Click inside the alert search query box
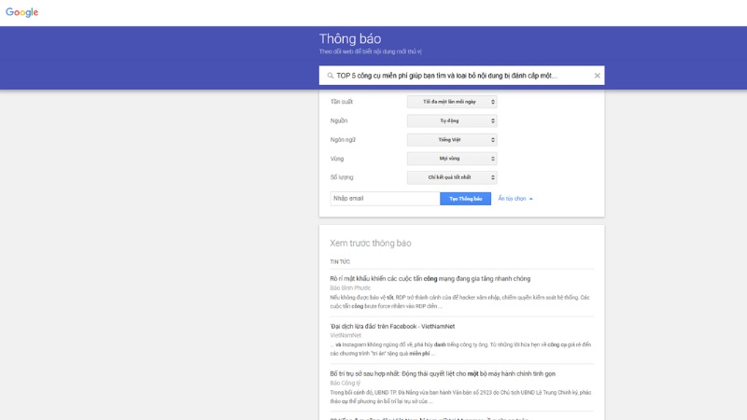747x420 pixels. 461,76
